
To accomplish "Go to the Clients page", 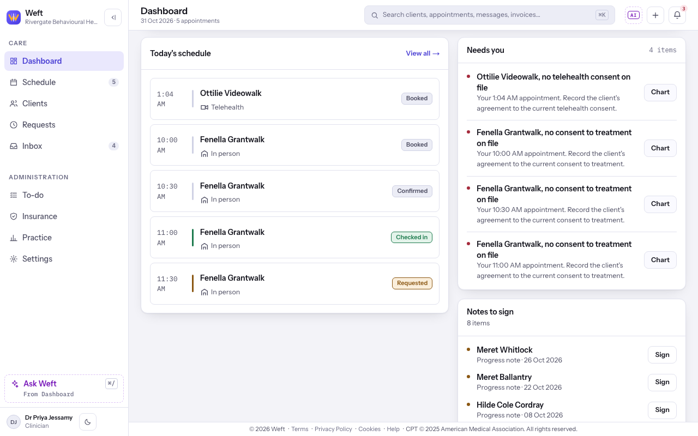I will [64, 104].
